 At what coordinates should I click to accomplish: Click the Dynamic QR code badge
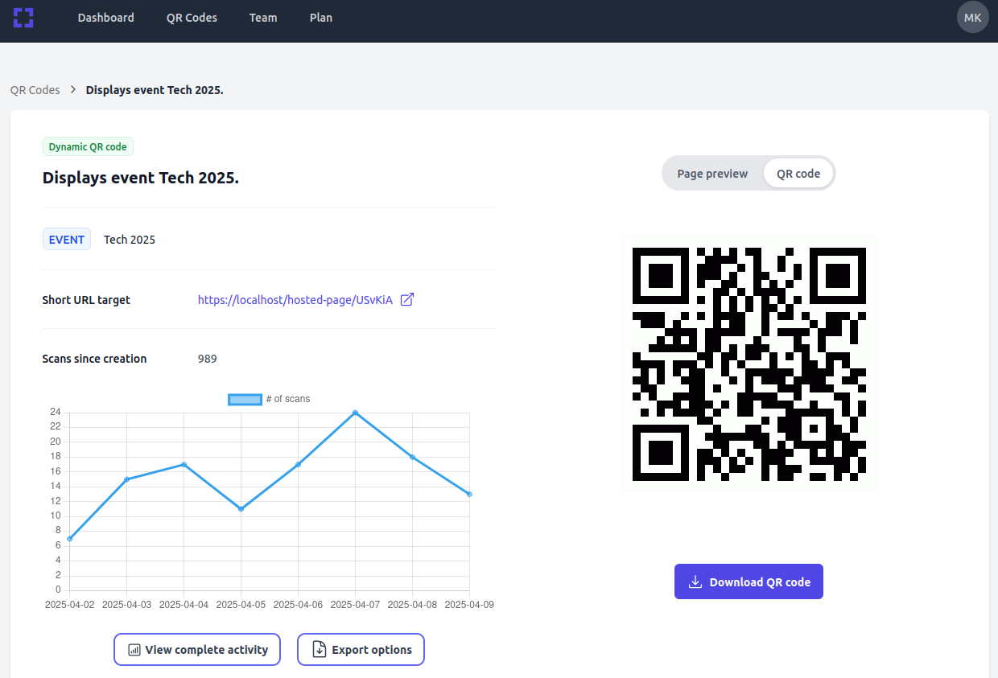pyautogui.click(x=88, y=146)
